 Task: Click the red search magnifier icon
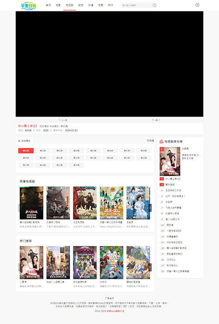154,5
